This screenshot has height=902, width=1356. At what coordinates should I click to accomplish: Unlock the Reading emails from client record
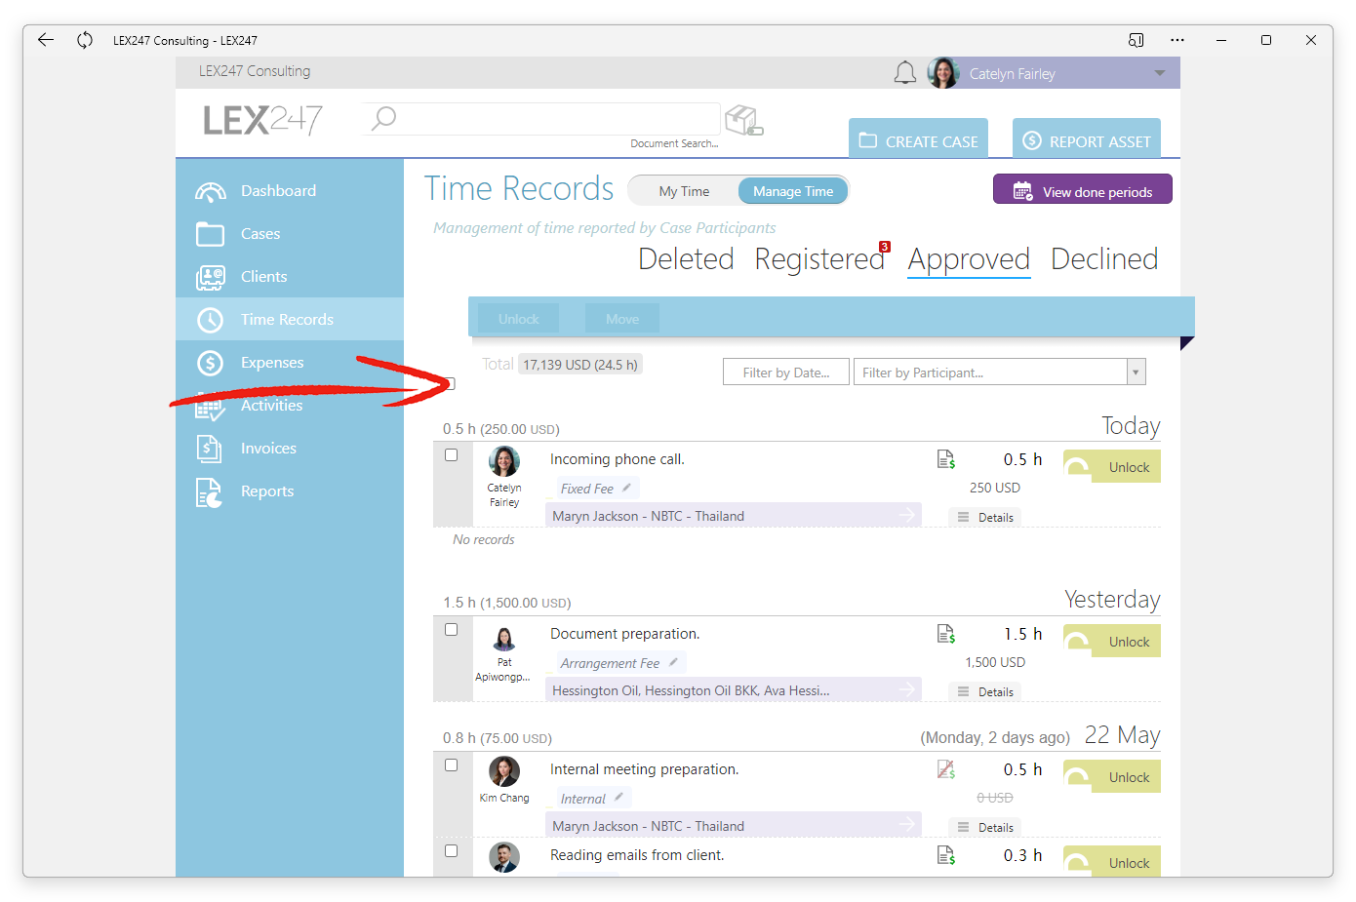coord(1112,862)
